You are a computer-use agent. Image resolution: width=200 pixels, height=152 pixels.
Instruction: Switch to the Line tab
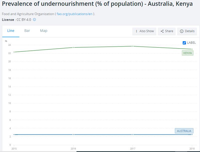(x=11, y=31)
